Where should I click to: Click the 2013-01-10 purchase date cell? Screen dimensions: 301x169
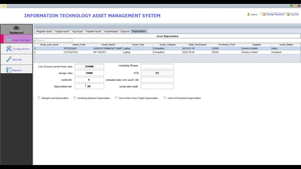197,48
